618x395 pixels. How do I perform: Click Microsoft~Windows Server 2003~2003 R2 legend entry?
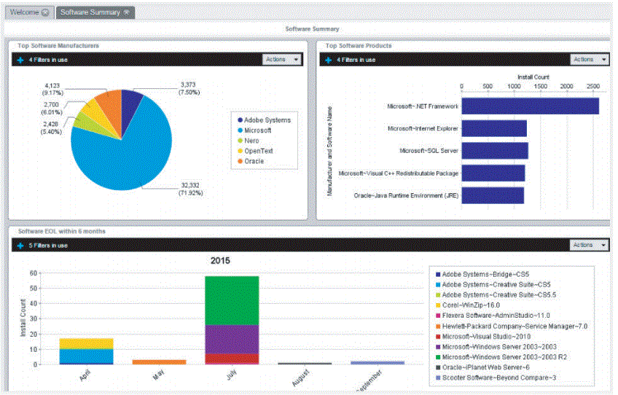tap(501, 357)
